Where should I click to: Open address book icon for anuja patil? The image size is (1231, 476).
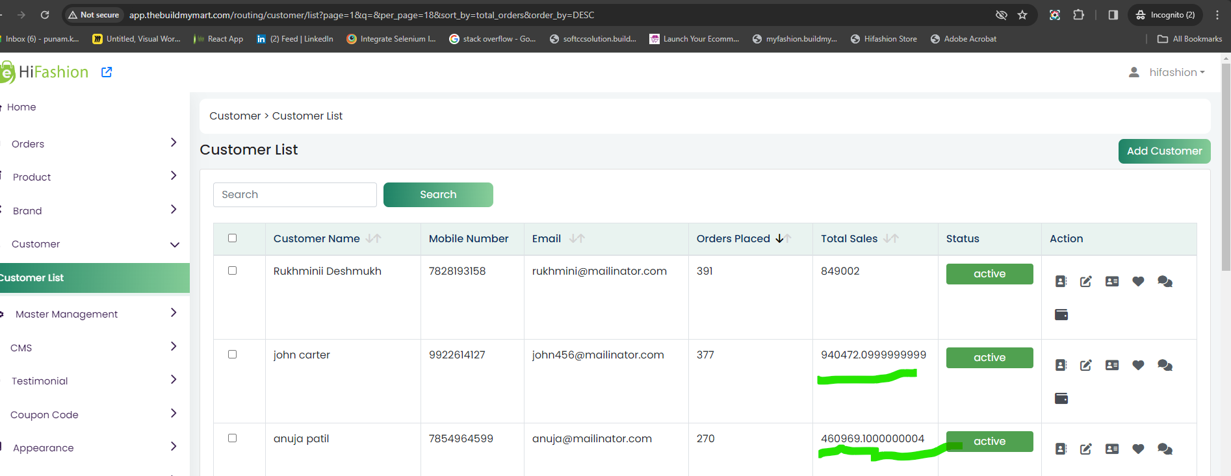pyautogui.click(x=1061, y=449)
